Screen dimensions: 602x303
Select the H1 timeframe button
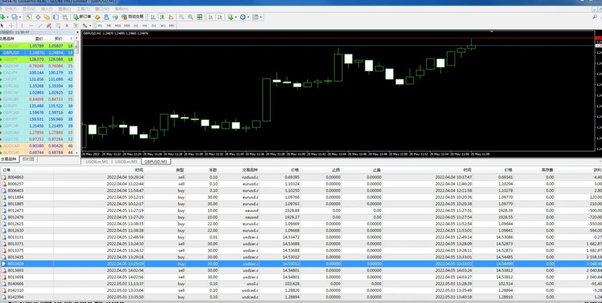136,25
